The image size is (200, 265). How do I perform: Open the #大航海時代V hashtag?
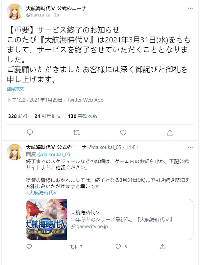[41, 192]
